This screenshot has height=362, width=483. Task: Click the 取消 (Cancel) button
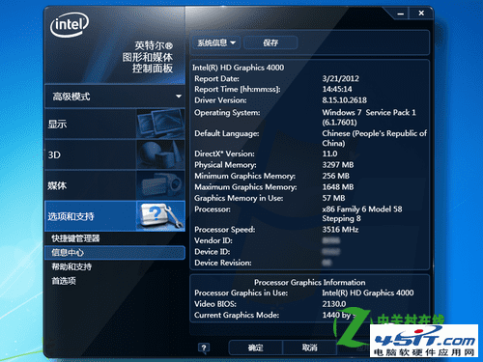[x=309, y=348]
